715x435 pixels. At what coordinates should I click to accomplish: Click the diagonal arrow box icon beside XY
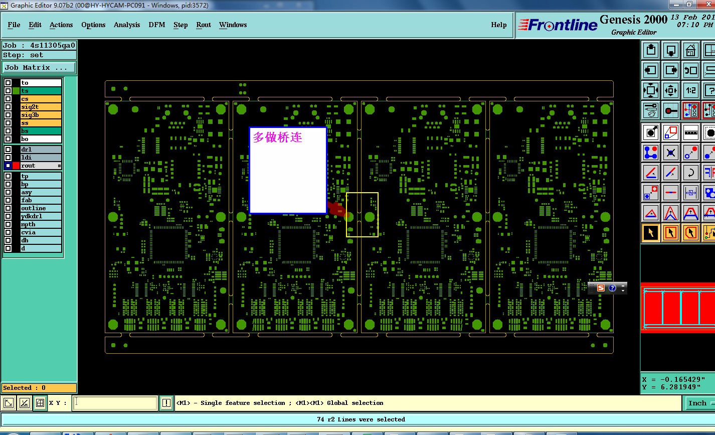pyautogui.click(x=9, y=403)
